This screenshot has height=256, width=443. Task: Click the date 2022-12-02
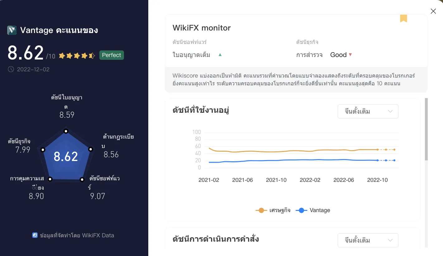pos(33,69)
